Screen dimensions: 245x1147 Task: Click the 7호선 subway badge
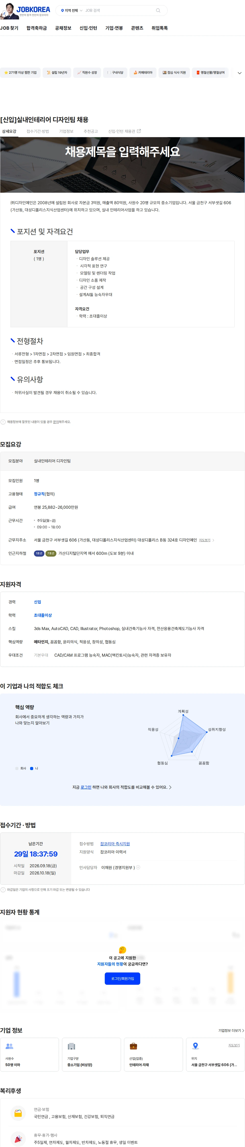point(51,554)
